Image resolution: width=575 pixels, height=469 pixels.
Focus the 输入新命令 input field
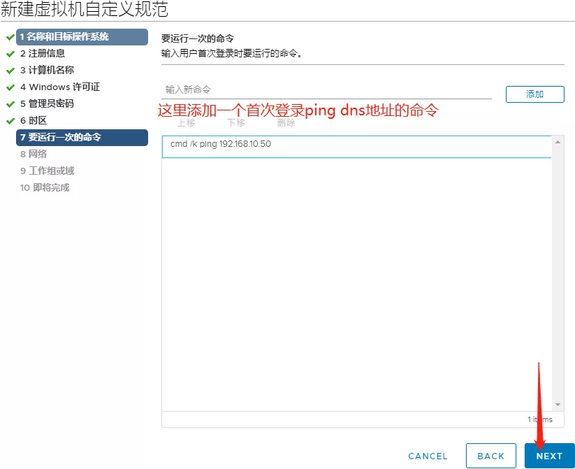click(326, 90)
